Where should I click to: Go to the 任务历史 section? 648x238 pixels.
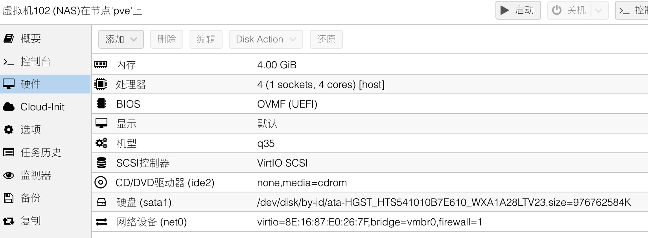41,152
